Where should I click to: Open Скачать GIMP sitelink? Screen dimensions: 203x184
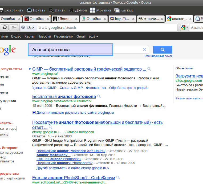point(71,88)
